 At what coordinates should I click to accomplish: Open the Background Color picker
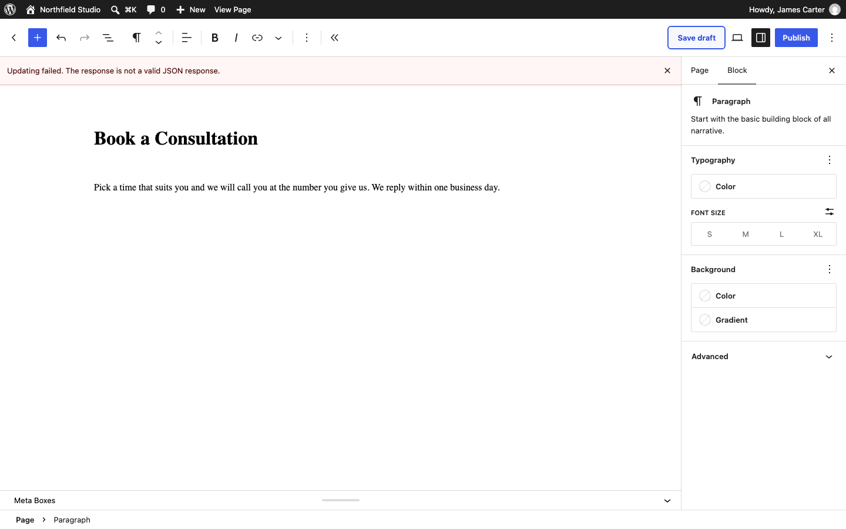pyautogui.click(x=764, y=296)
